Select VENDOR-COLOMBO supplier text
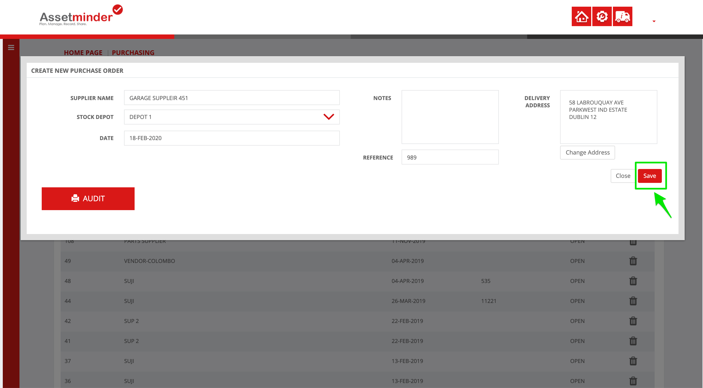703x388 pixels. 149,261
